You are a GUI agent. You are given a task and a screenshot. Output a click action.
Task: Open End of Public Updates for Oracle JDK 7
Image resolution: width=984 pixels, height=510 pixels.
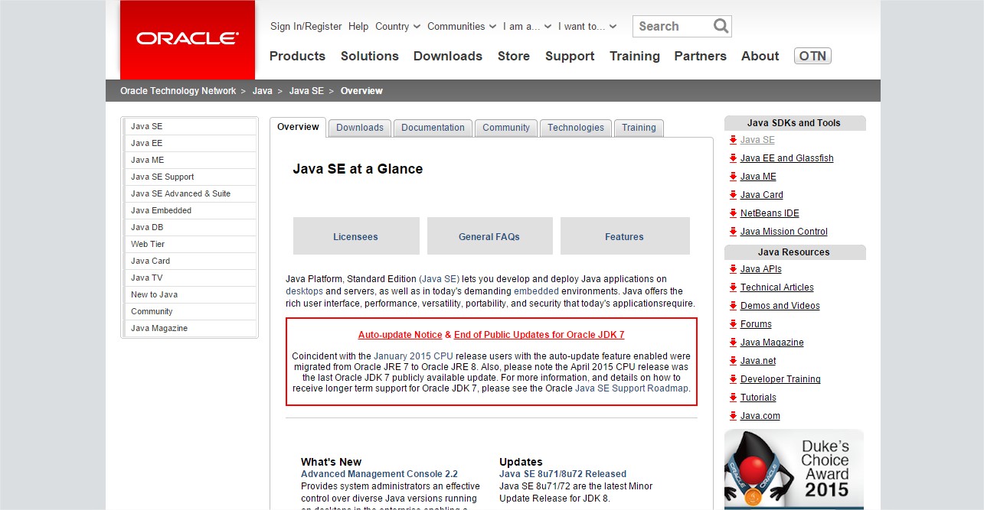[539, 335]
